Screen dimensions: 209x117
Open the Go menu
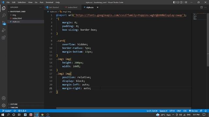tap(36, 2)
